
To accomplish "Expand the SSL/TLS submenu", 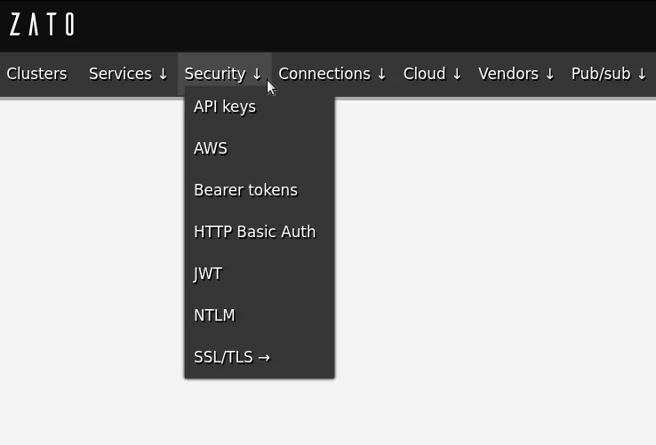I will (x=231, y=357).
